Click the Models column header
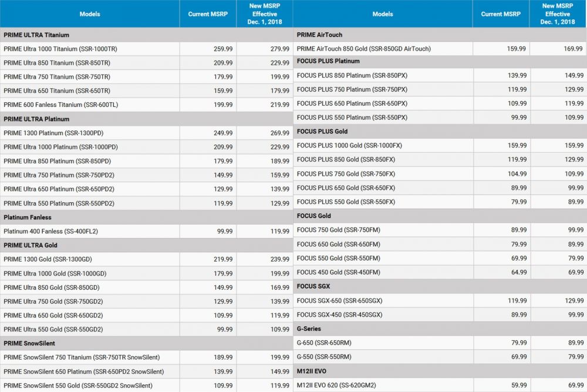Screen dimensions: 587x392 click(89, 14)
